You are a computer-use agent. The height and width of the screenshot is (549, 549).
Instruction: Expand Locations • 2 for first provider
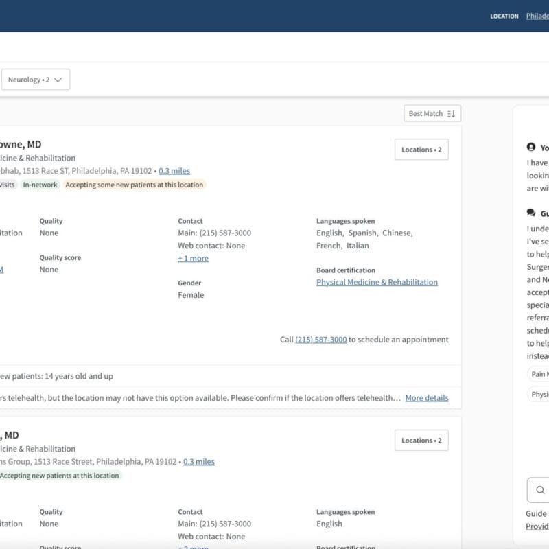point(421,150)
